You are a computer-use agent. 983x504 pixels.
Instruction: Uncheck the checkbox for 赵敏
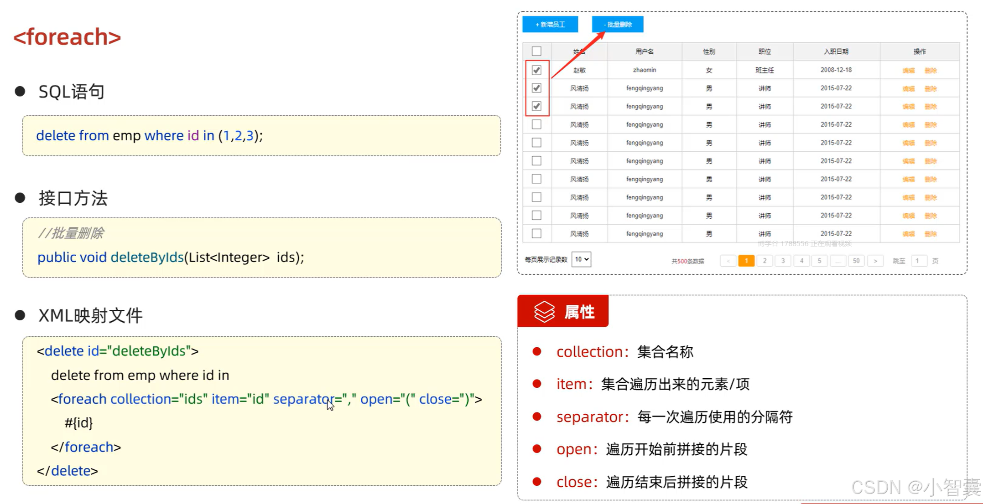click(536, 70)
